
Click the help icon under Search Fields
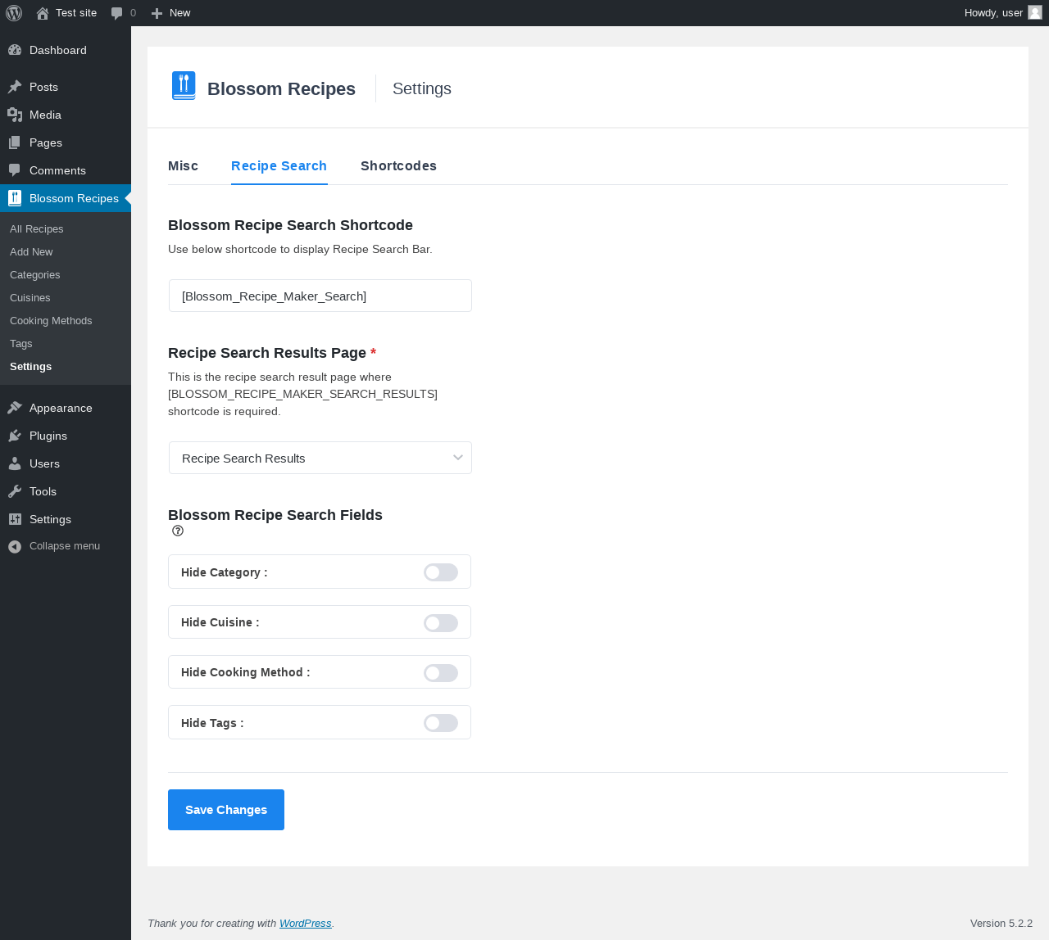178,531
